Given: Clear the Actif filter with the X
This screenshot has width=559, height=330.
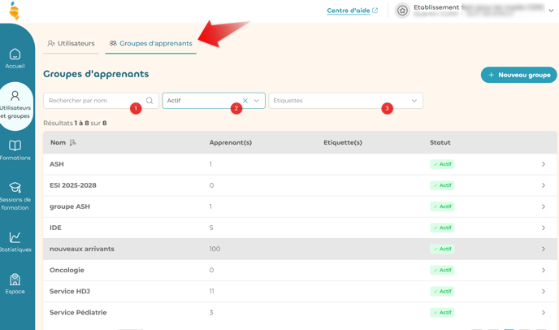Looking at the screenshot, I should tap(245, 101).
